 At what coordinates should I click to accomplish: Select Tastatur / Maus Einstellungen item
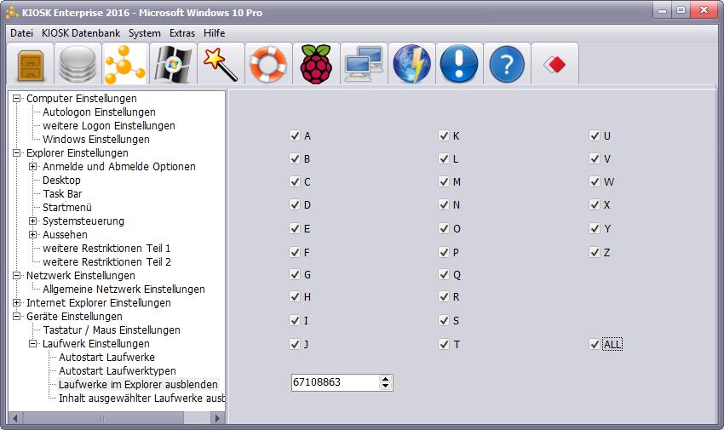click(x=112, y=330)
